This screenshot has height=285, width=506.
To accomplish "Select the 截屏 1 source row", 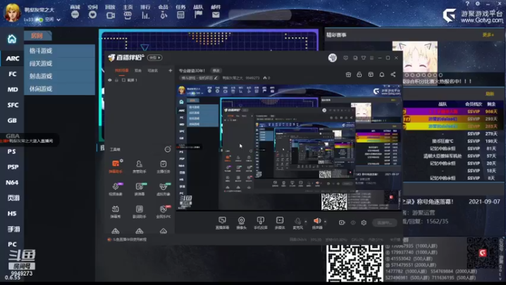I will click(139, 80).
